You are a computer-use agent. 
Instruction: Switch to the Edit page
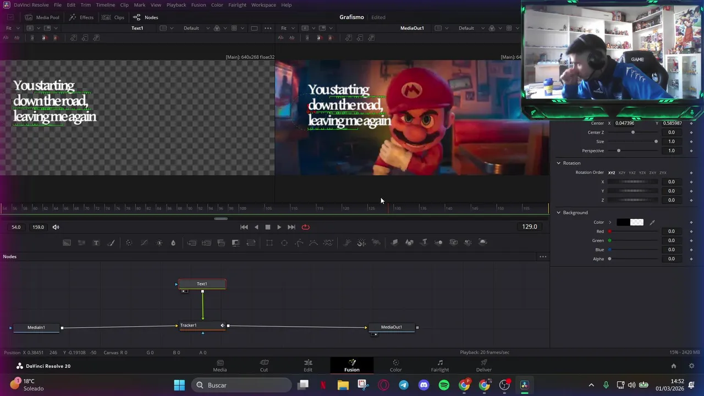308,366
